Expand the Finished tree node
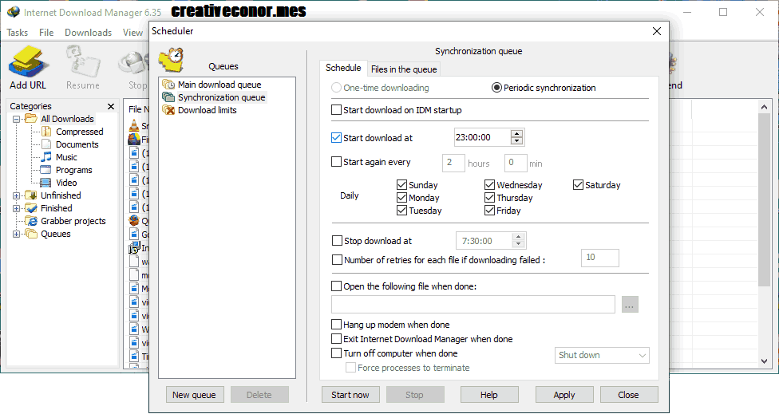The image size is (779, 414). point(17,208)
